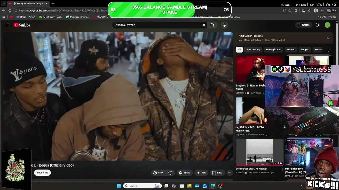Focus the YouTube search field
The image size is (339, 190).
pos(158,25)
